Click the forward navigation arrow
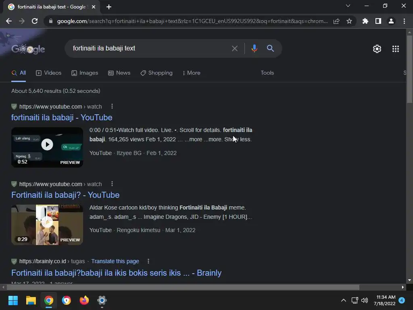The image size is (413, 310). pos(22,21)
